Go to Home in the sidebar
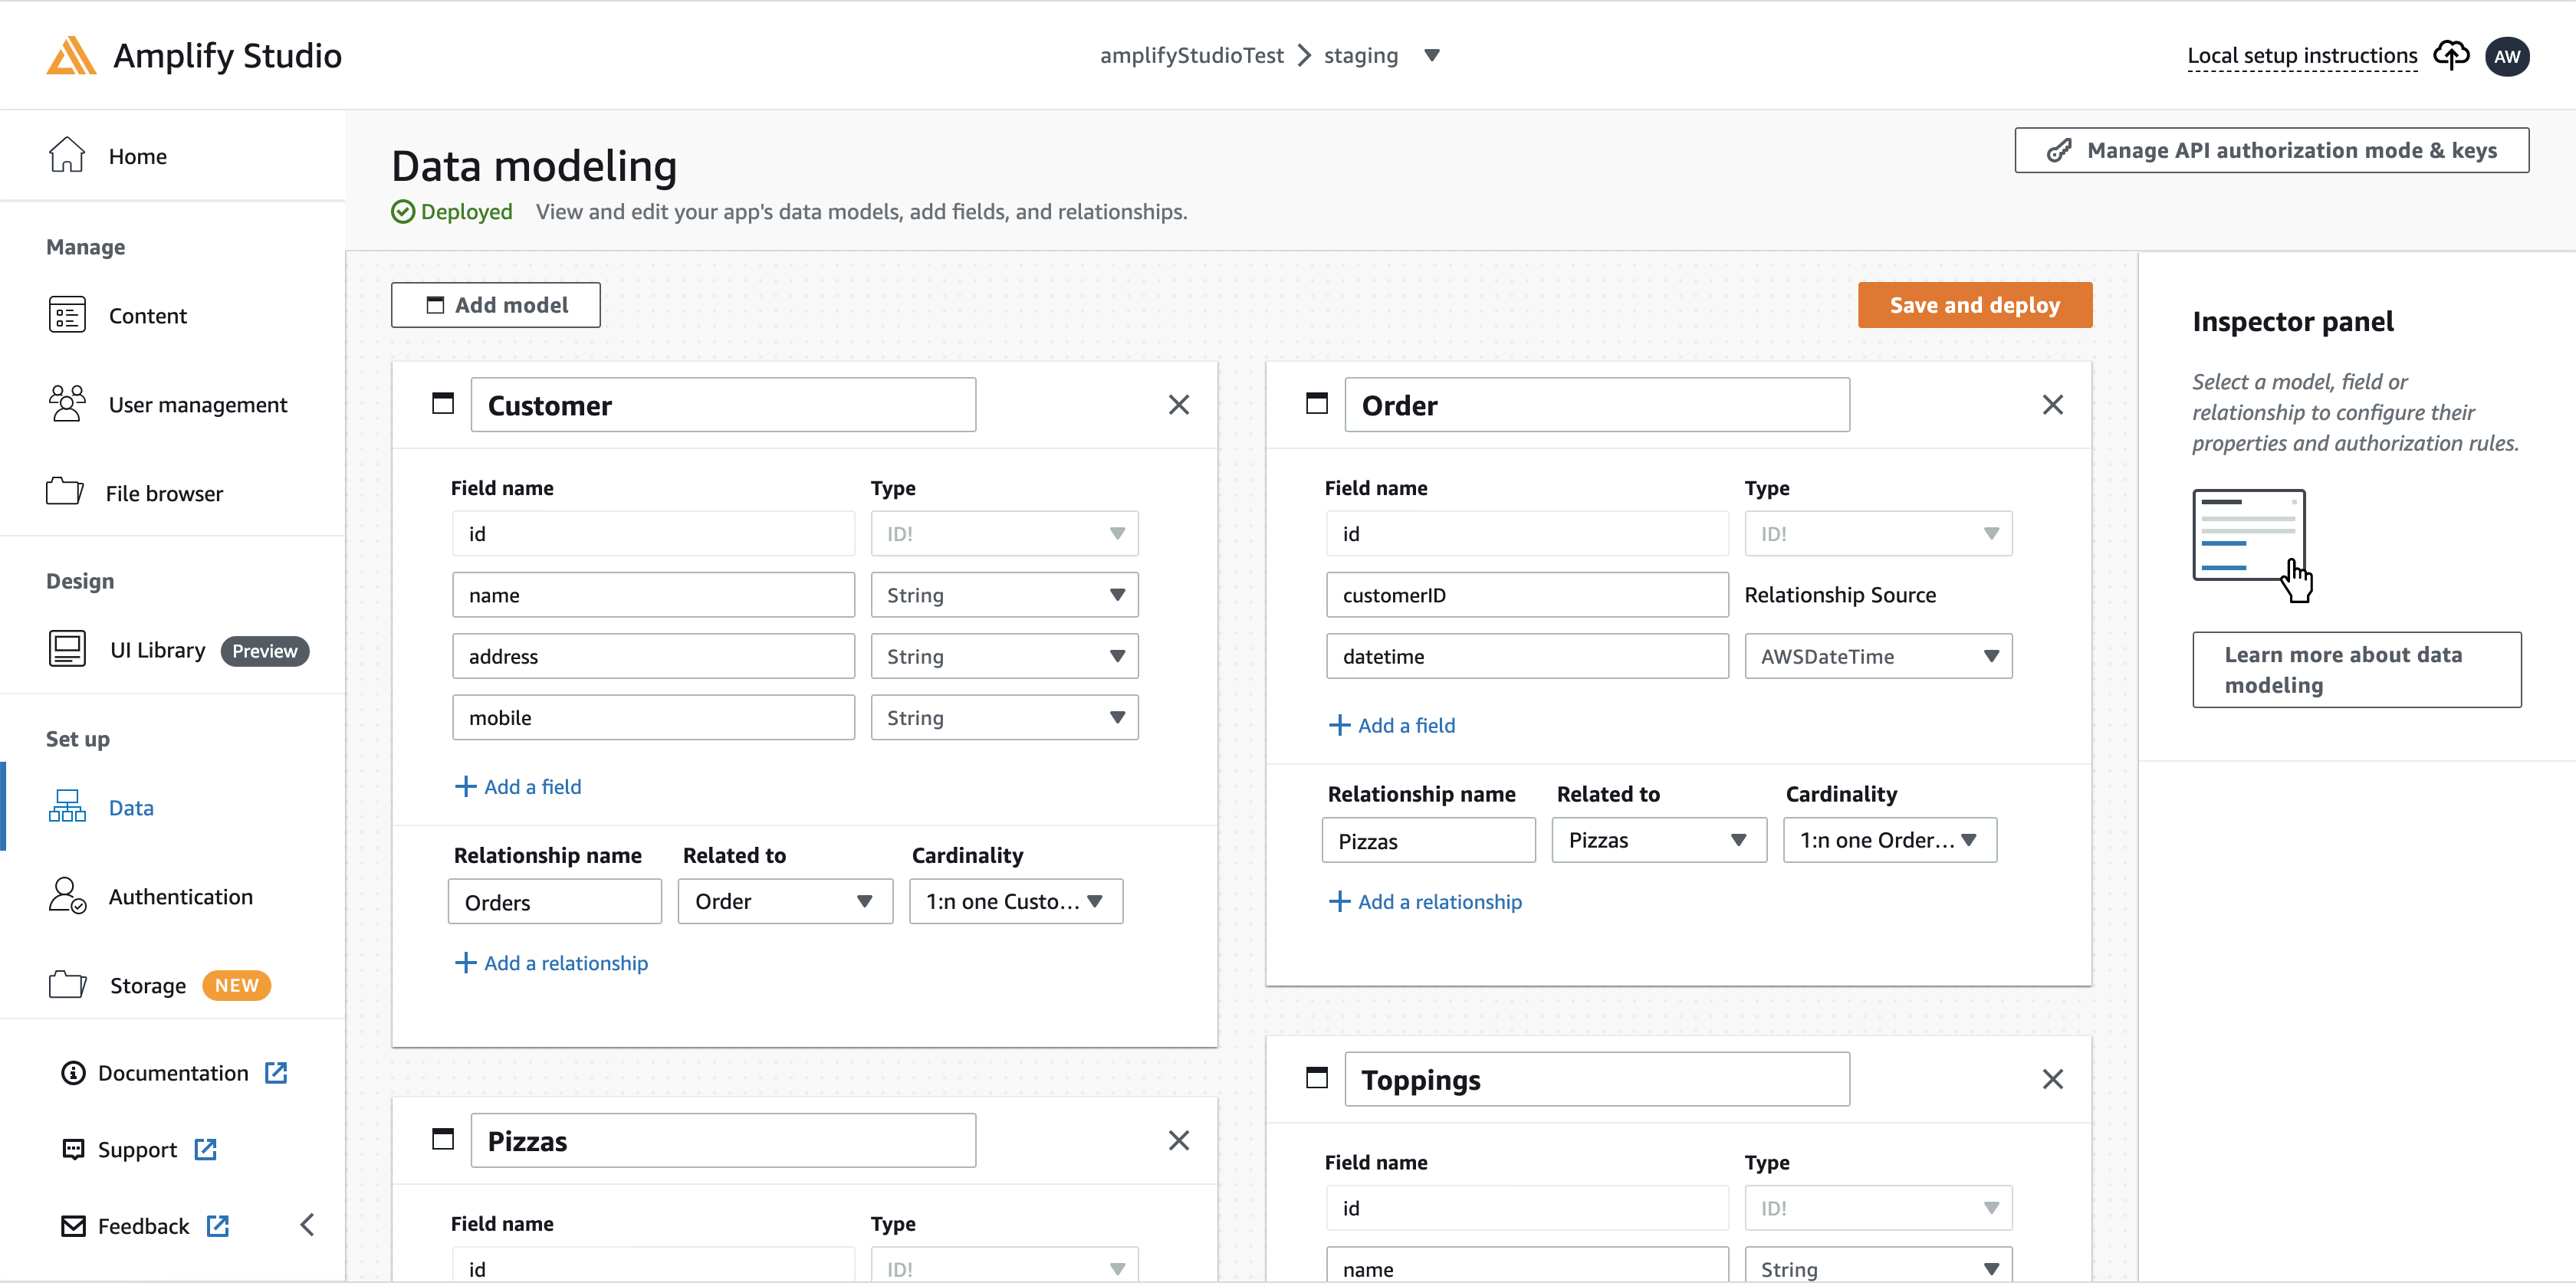This screenshot has width=2576, height=1286. coord(138,156)
